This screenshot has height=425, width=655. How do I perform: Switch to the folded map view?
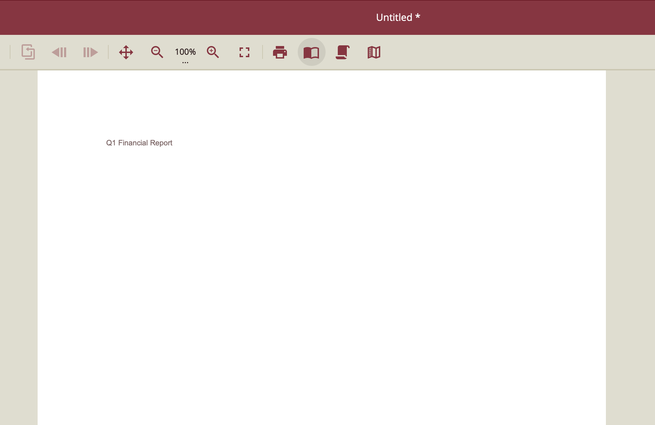click(374, 52)
